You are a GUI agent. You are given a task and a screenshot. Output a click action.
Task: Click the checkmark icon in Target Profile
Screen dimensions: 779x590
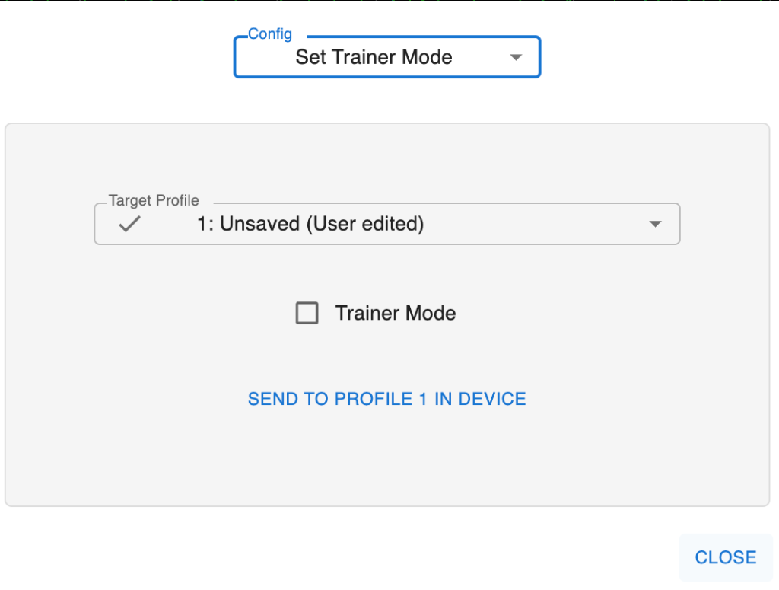(x=130, y=224)
